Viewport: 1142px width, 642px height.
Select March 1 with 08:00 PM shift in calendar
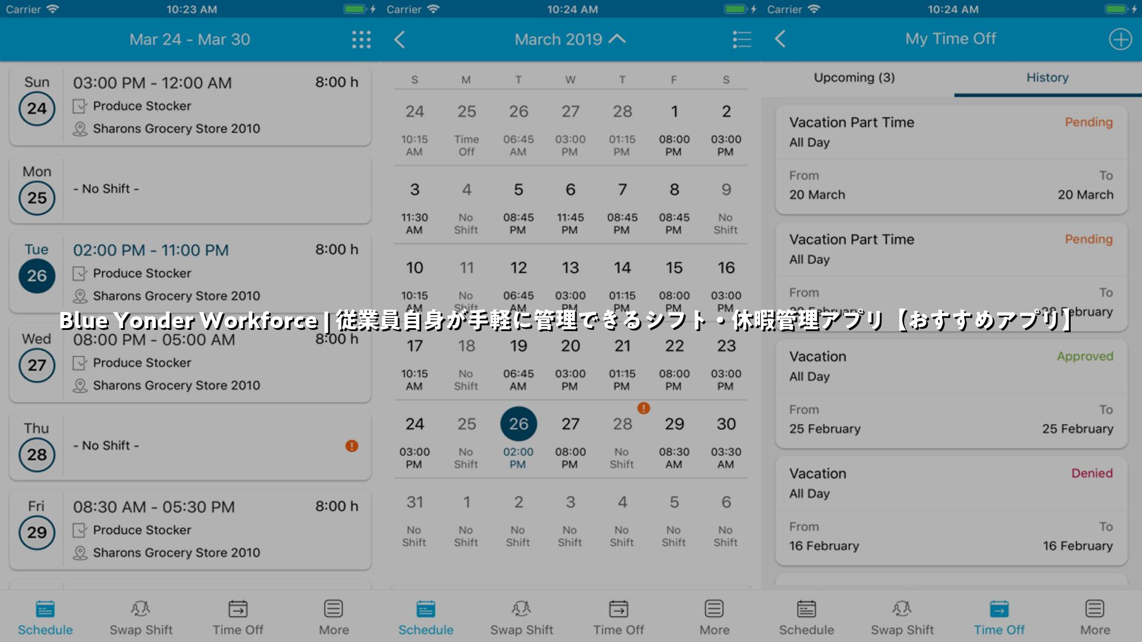pos(674,130)
